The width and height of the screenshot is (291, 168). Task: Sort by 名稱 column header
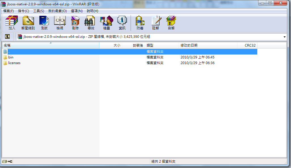pos(51,45)
